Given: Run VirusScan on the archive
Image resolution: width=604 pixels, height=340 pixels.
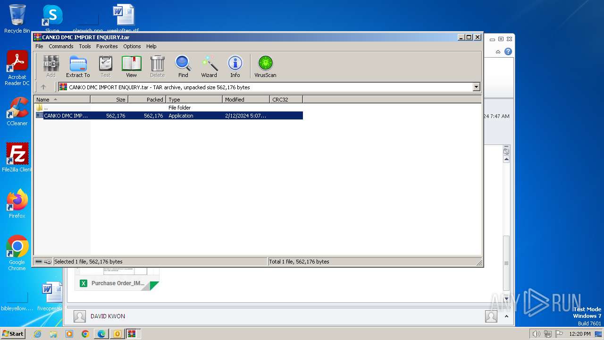Looking at the screenshot, I should coord(265,66).
